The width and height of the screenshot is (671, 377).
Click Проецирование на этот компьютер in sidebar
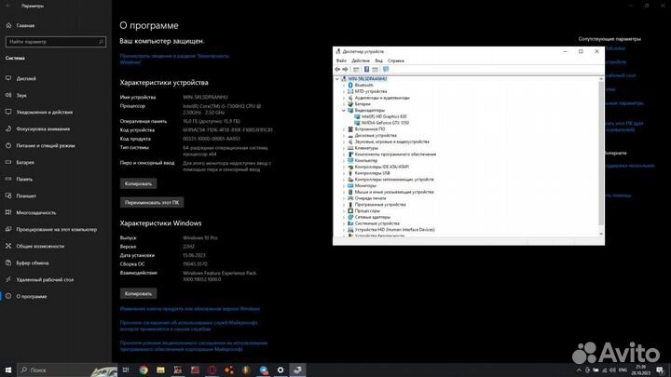click(56, 229)
